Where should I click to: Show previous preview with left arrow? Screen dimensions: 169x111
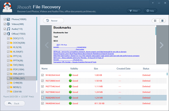(47, 45)
